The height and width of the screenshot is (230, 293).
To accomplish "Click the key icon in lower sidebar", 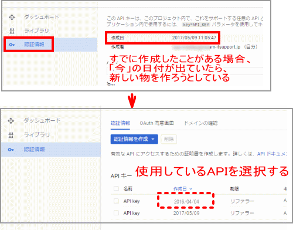I will [x=11, y=150].
